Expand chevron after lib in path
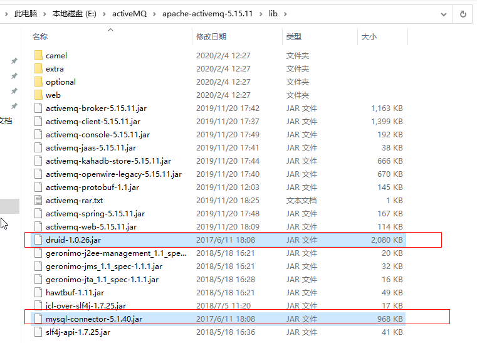 285,14
